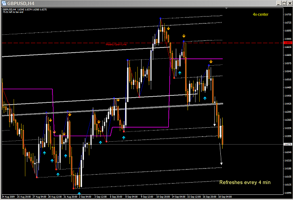This screenshot has width=293, height=200.
Task: Click the current price tag 1.6275
Action: (x=288, y=144)
